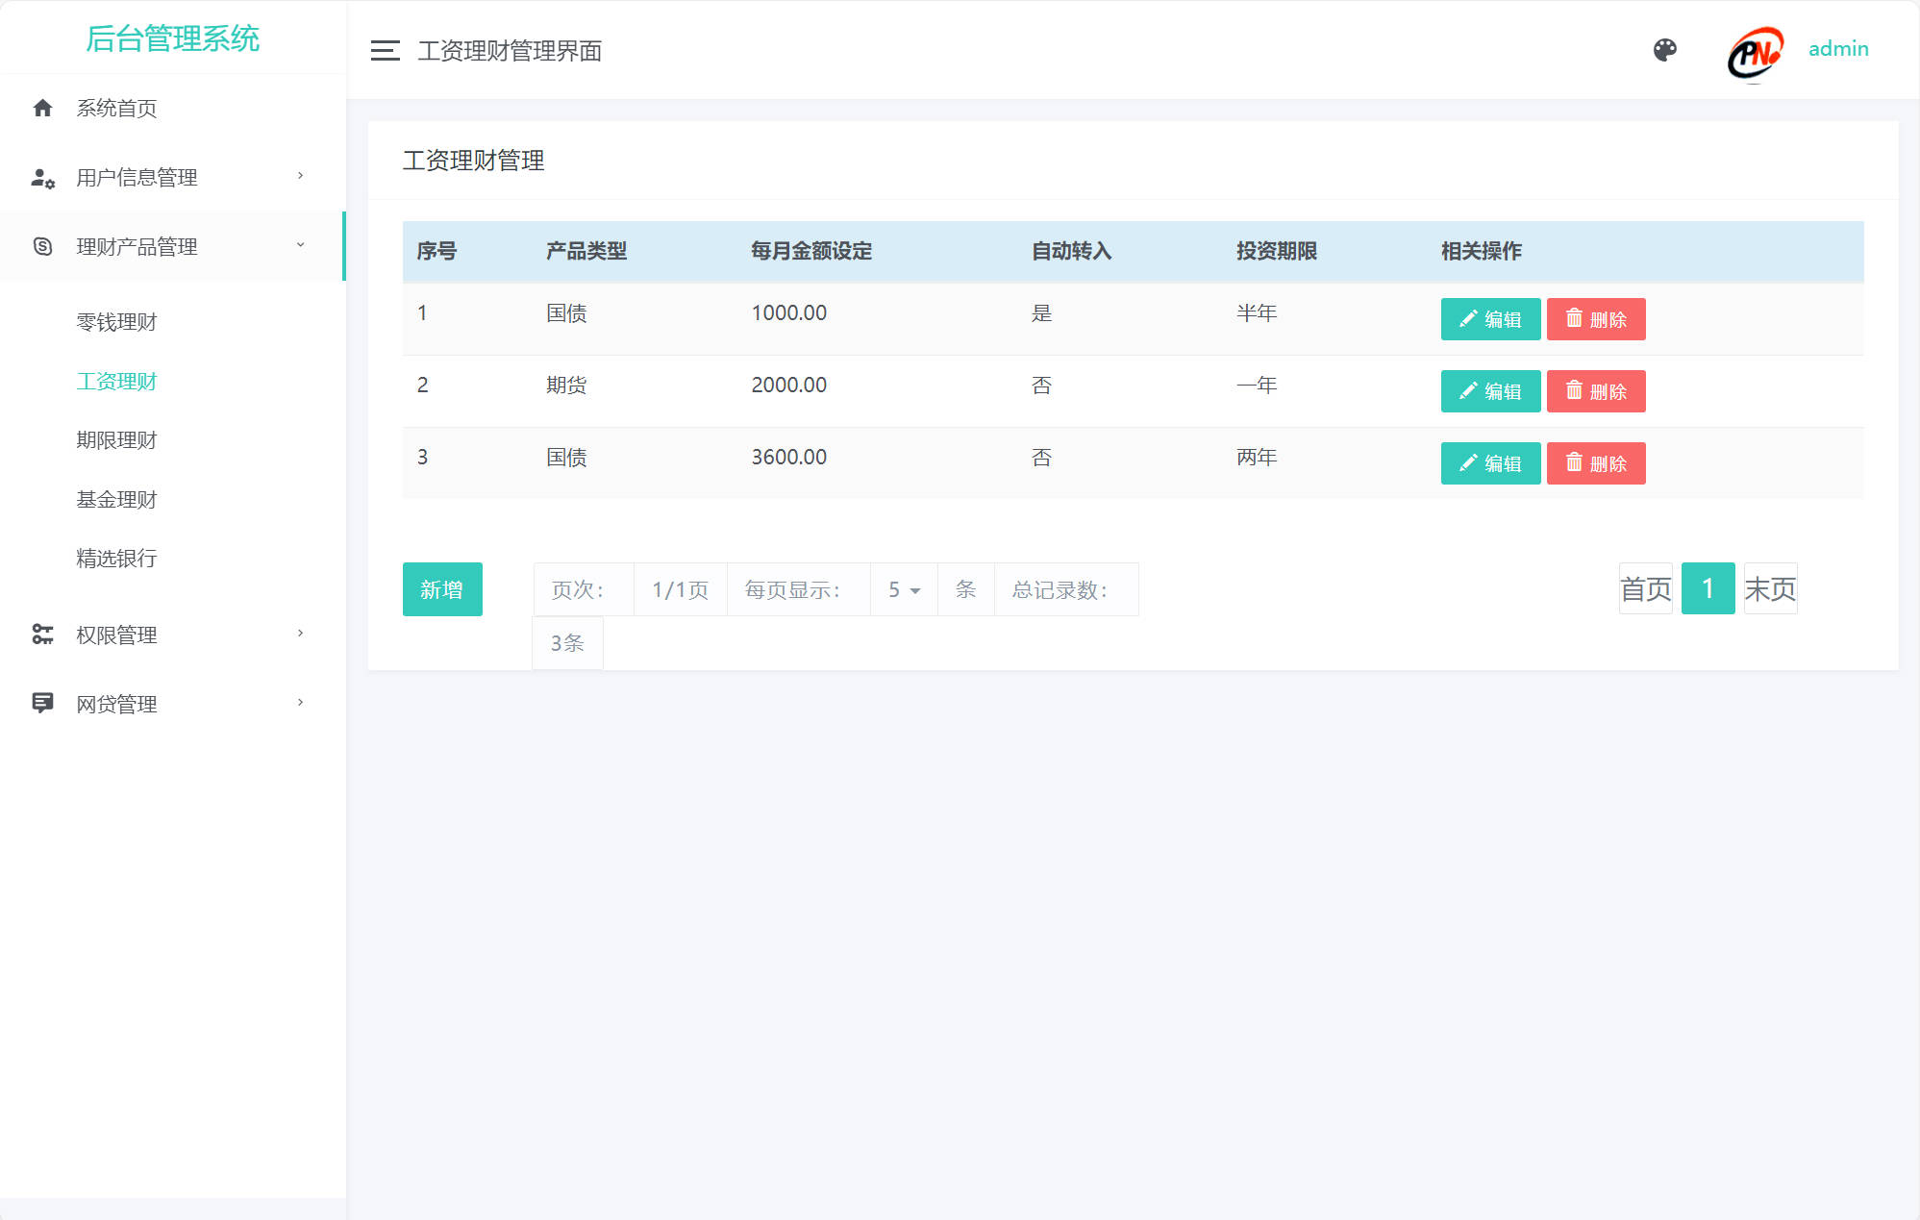Image resolution: width=1920 pixels, height=1220 pixels.
Task: Collapse the 理财产品管理 submenu
Action: point(138,246)
